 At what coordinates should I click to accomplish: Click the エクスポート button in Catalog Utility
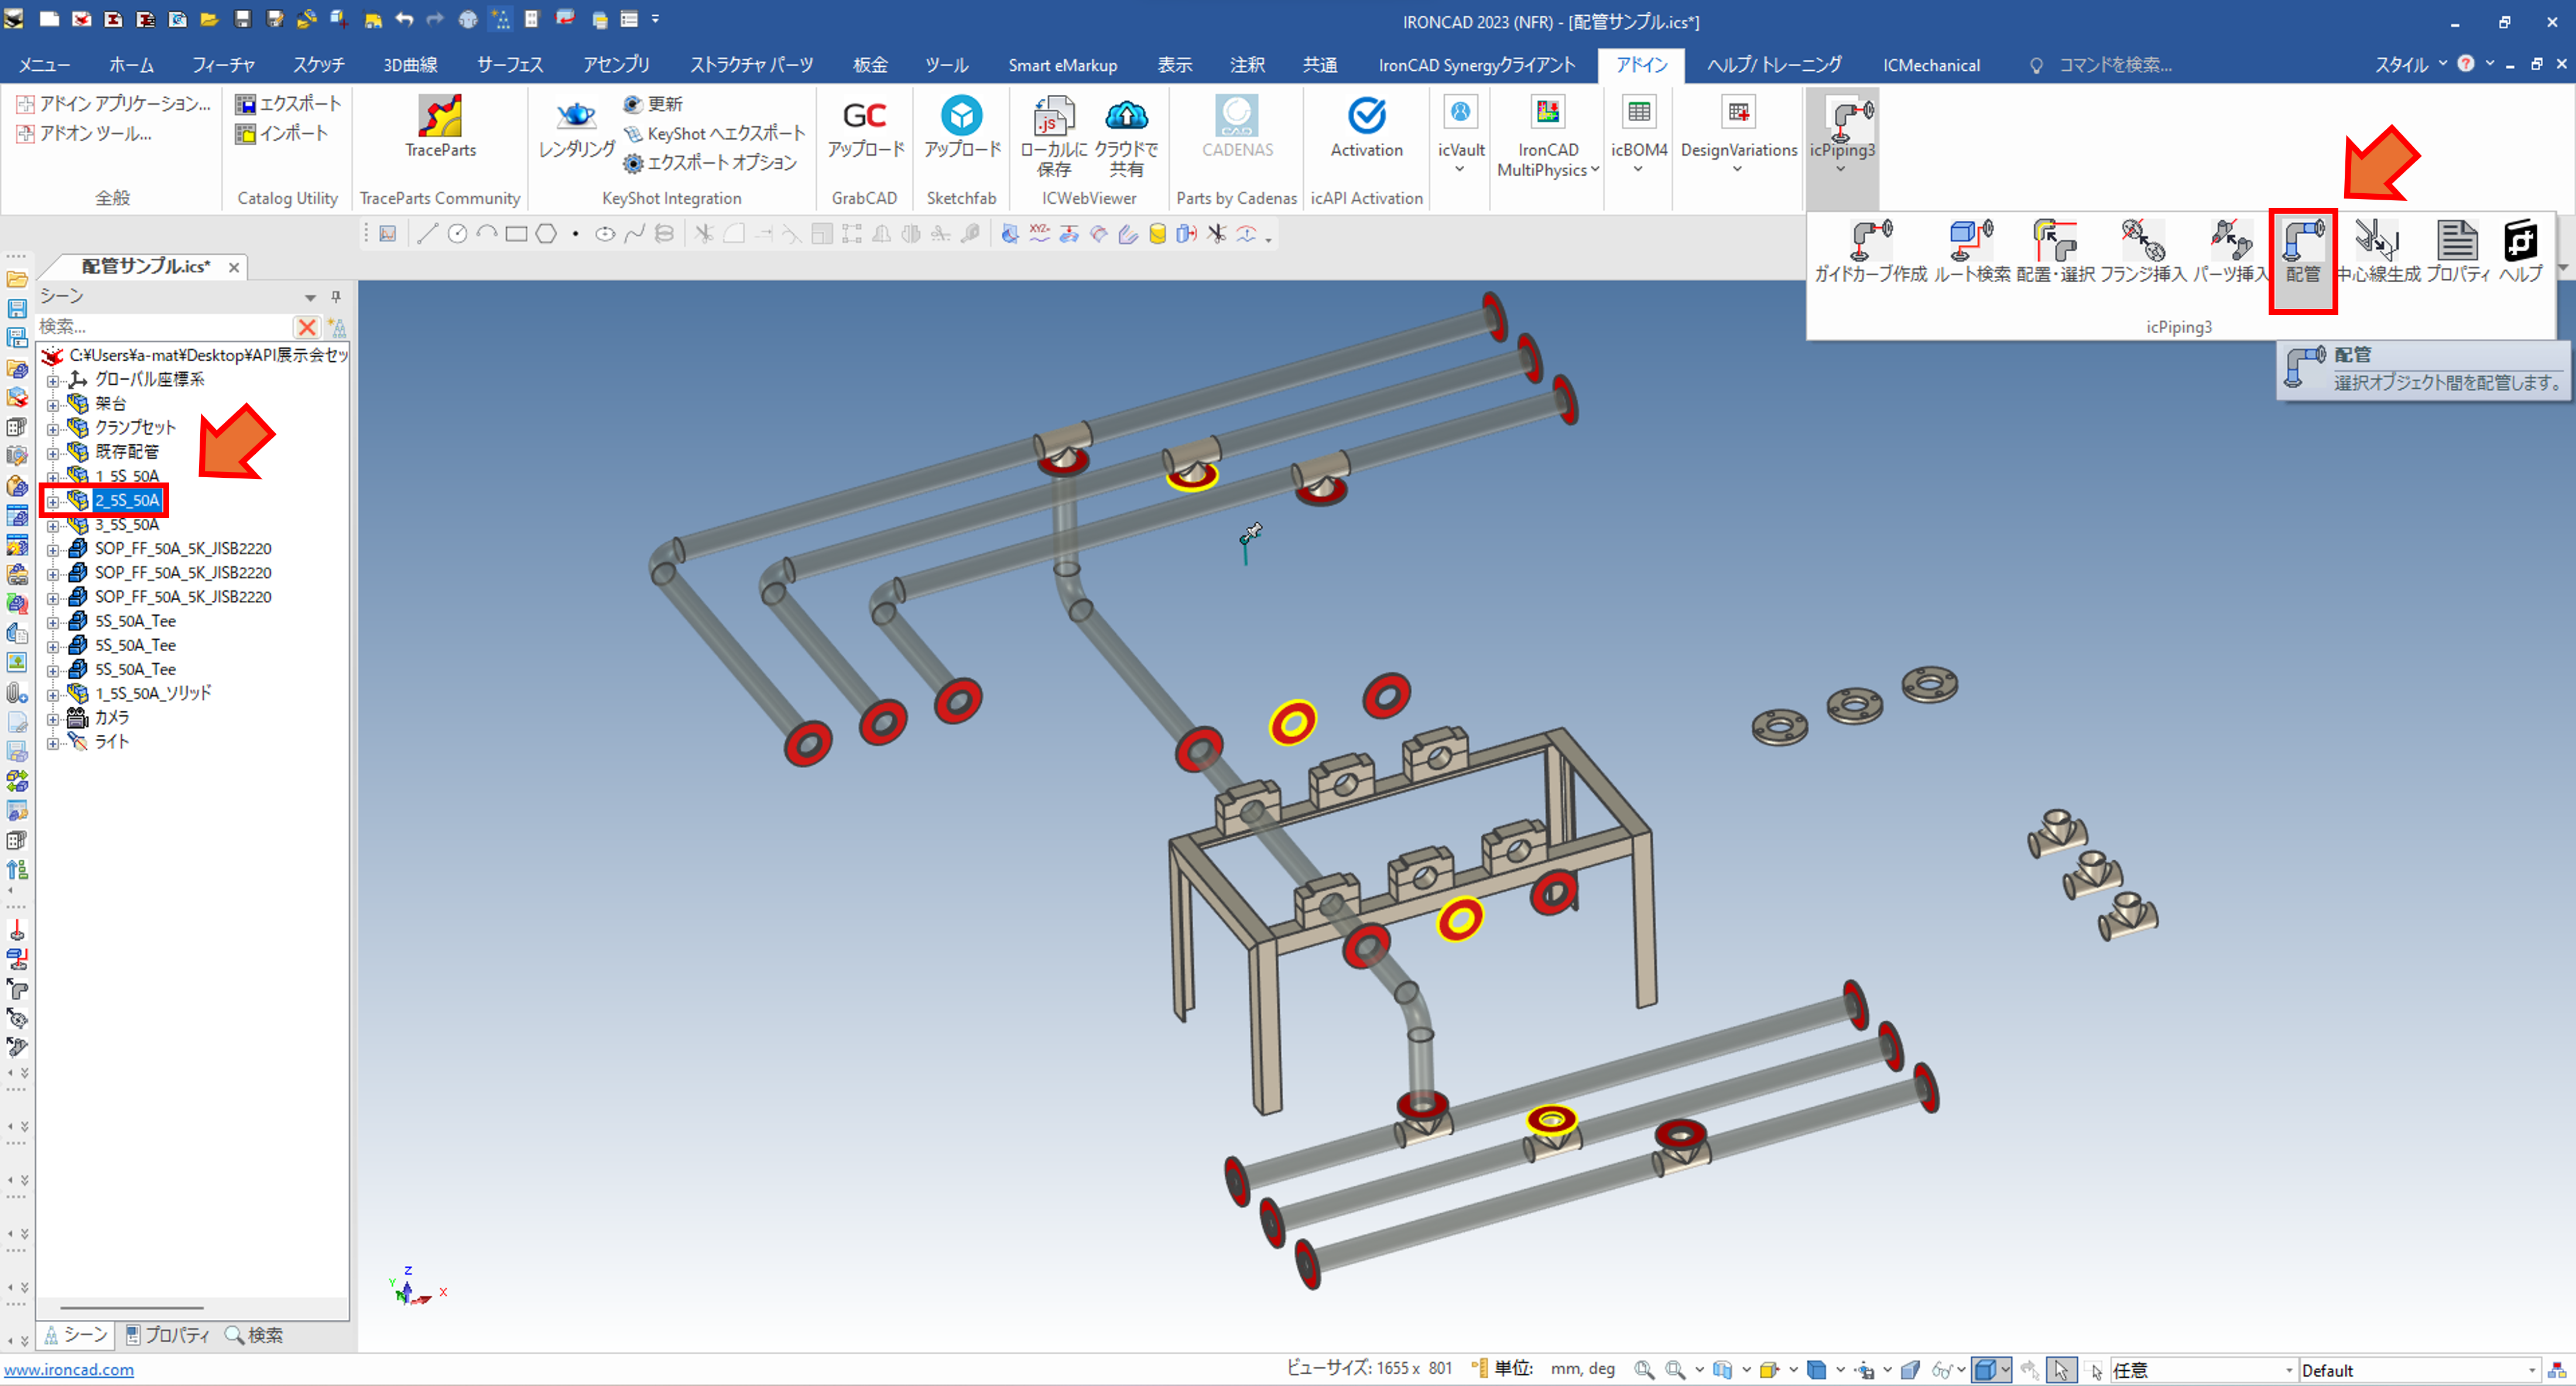[288, 103]
